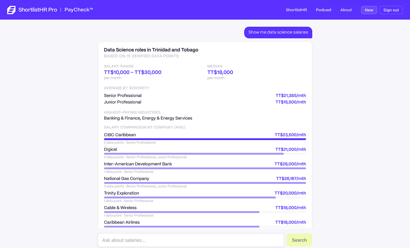Click 'BASED ON 15 VERIFIED DATA POINTS' text

pos(141,56)
